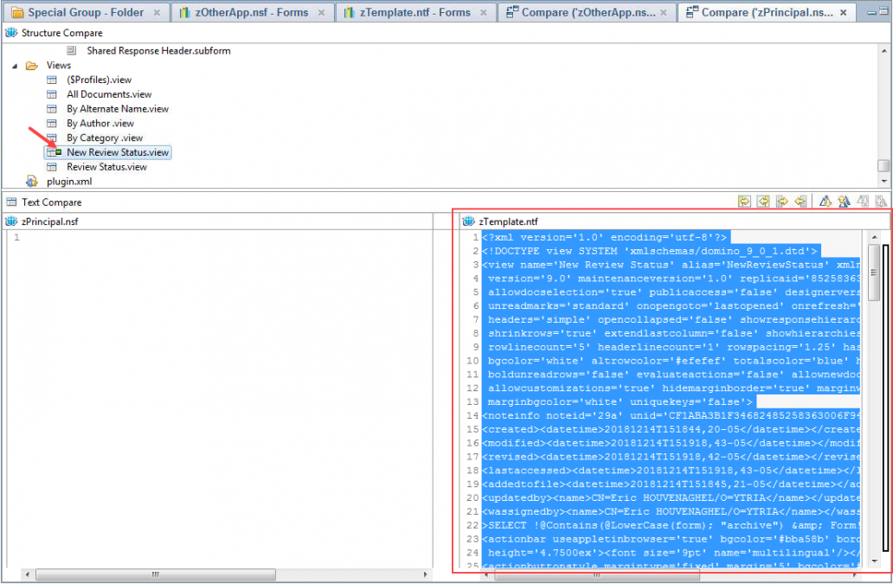Viewport: 893px width, 584px height.
Task: Copy current change from right to left
Action: [800, 201]
